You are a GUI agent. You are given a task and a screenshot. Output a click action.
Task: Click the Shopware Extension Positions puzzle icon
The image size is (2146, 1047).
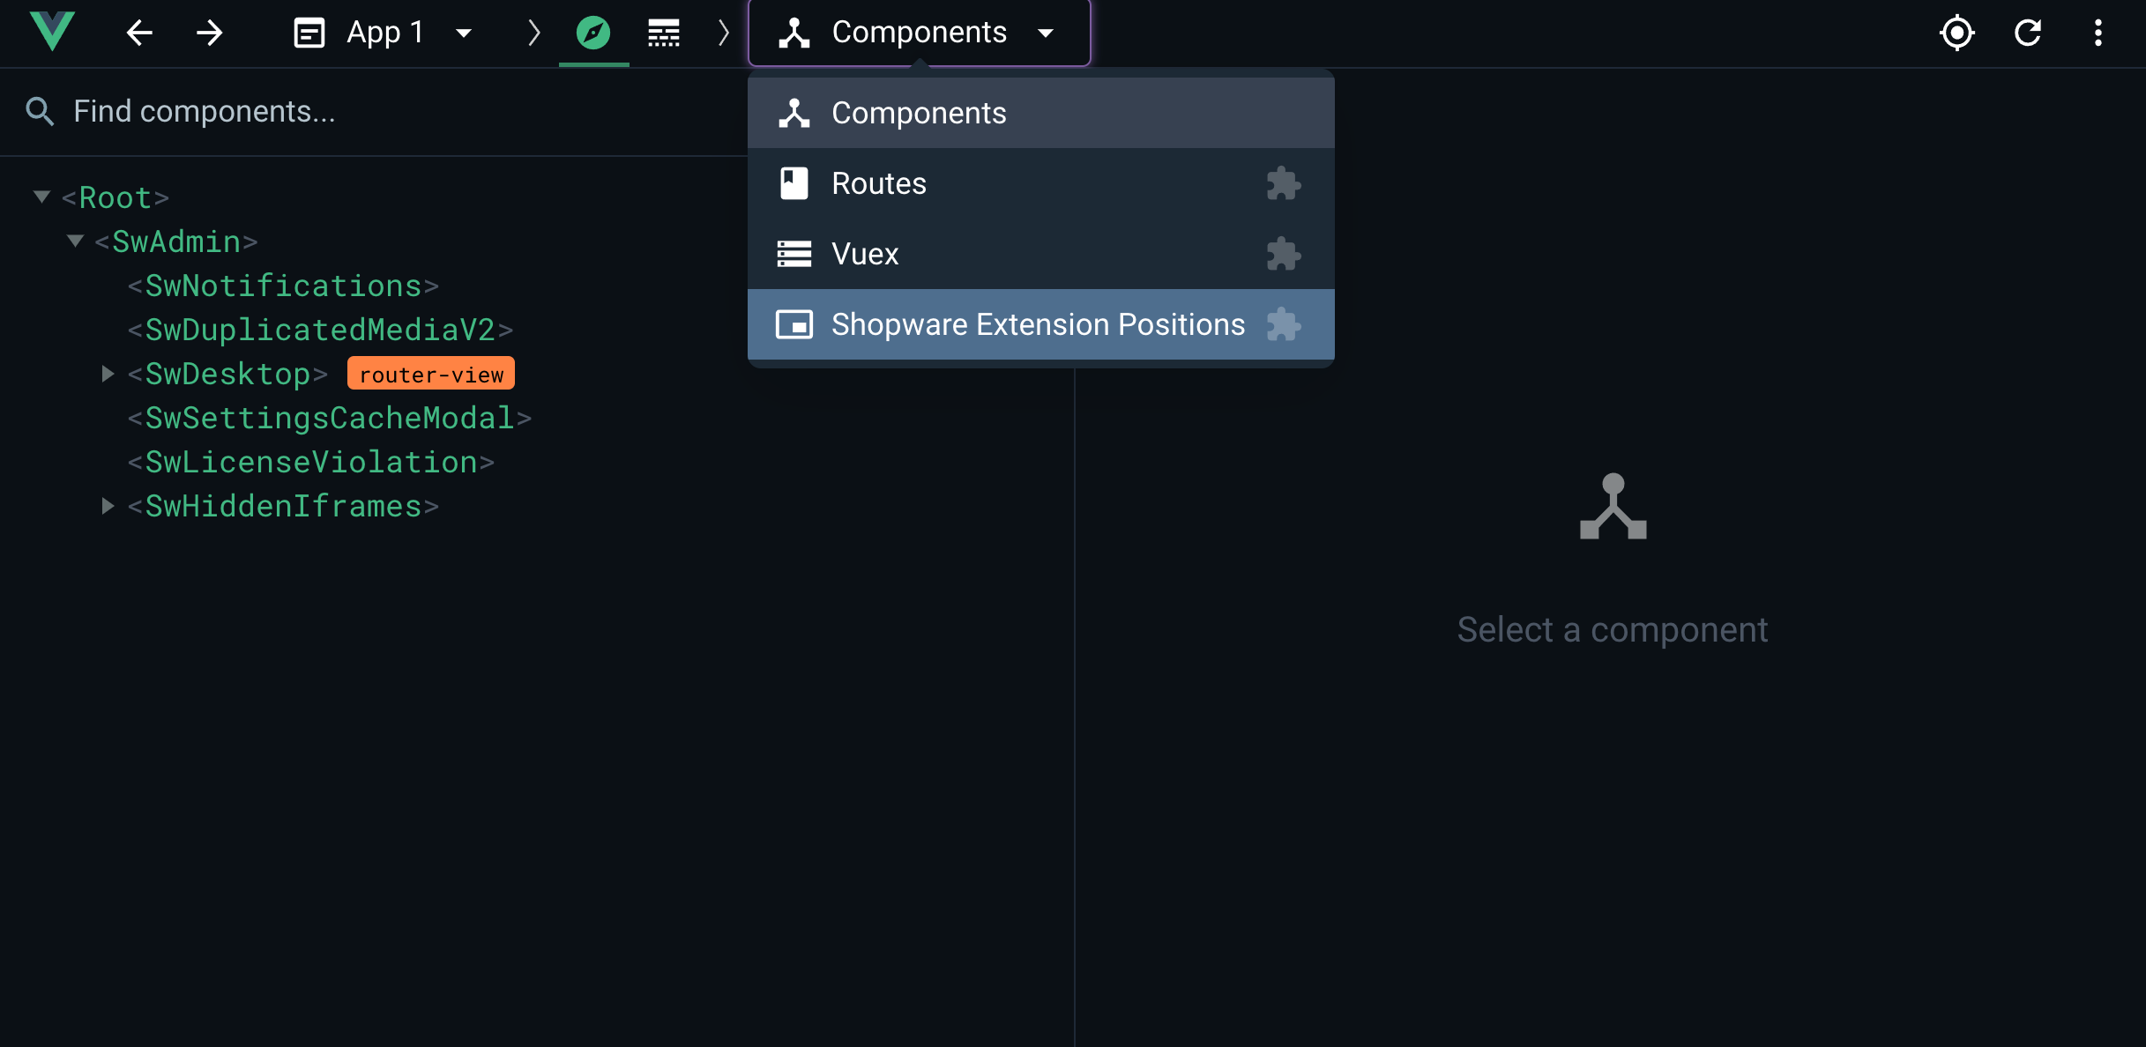[x=1284, y=324]
